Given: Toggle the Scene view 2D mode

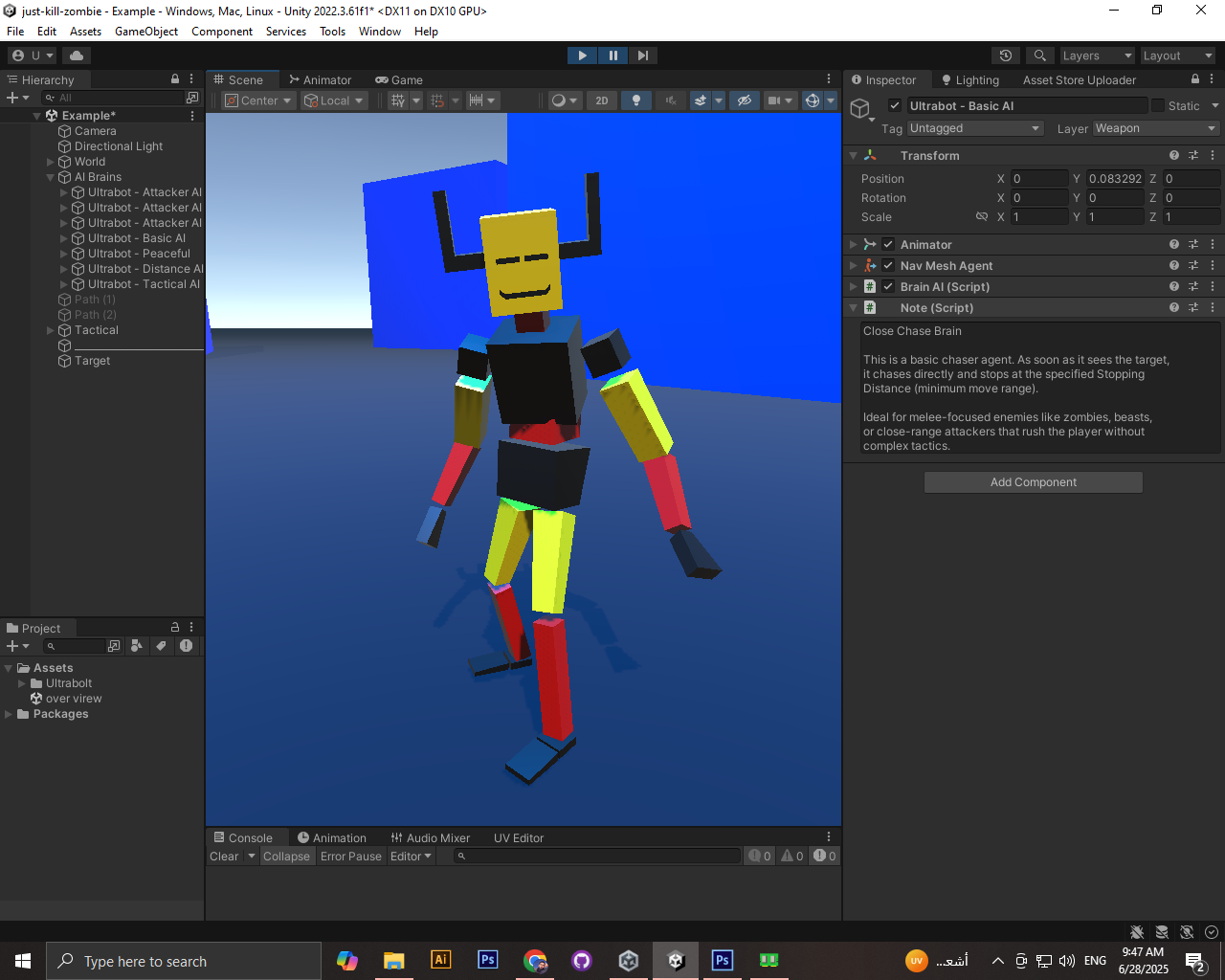Looking at the screenshot, I should (602, 100).
